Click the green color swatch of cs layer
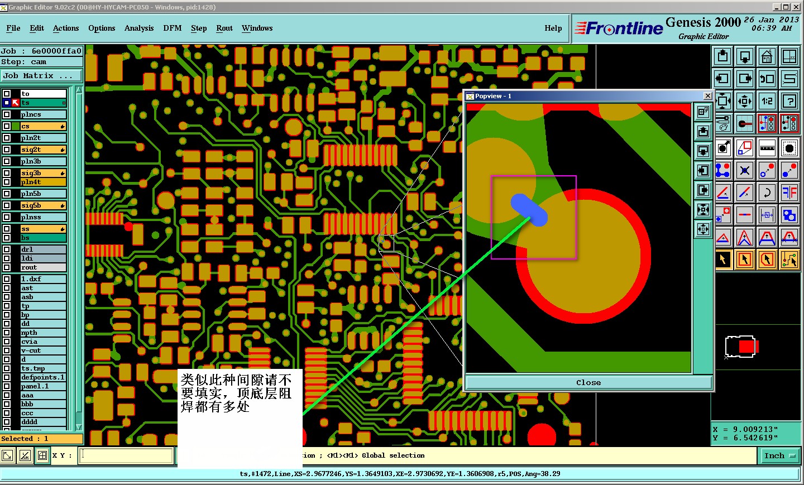The height and width of the screenshot is (485, 804). click(x=16, y=126)
